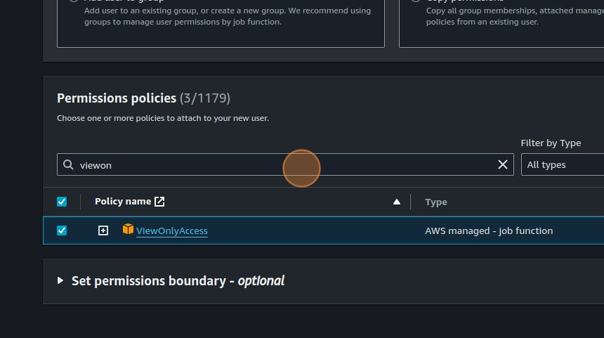Expand Set permissions boundary section
Screen dimensions: 604x338
[x=60, y=280]
